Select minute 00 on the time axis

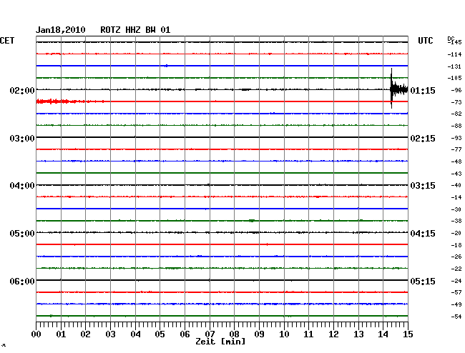tap(36, 334)
